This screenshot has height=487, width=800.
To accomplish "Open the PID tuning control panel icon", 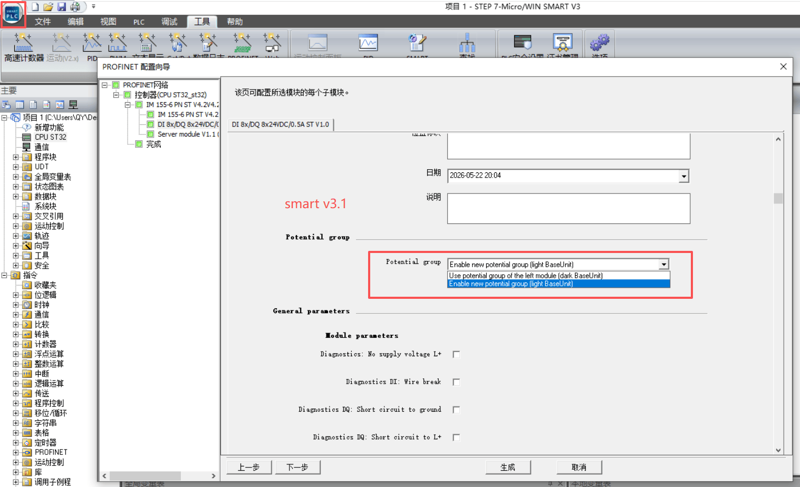I will (368, 43).
